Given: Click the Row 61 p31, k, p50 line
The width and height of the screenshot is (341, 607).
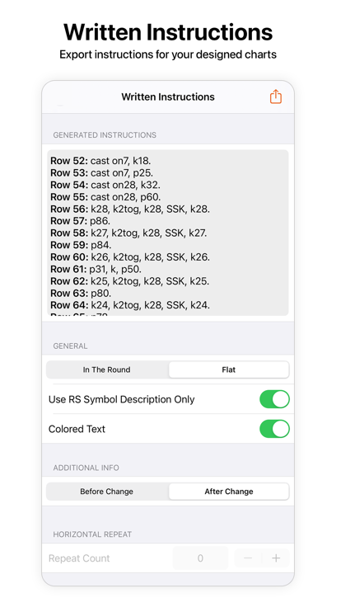Looking at the screenshot, I should [96, 269].
